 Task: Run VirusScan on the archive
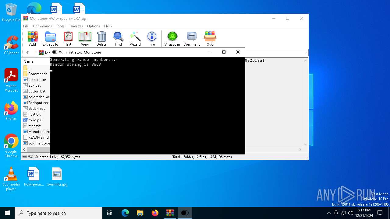[172, 39]
